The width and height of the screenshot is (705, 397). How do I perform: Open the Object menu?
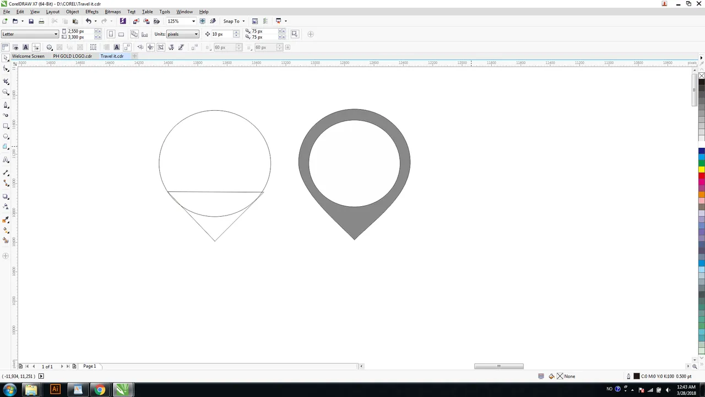click(x=72, y=12)
